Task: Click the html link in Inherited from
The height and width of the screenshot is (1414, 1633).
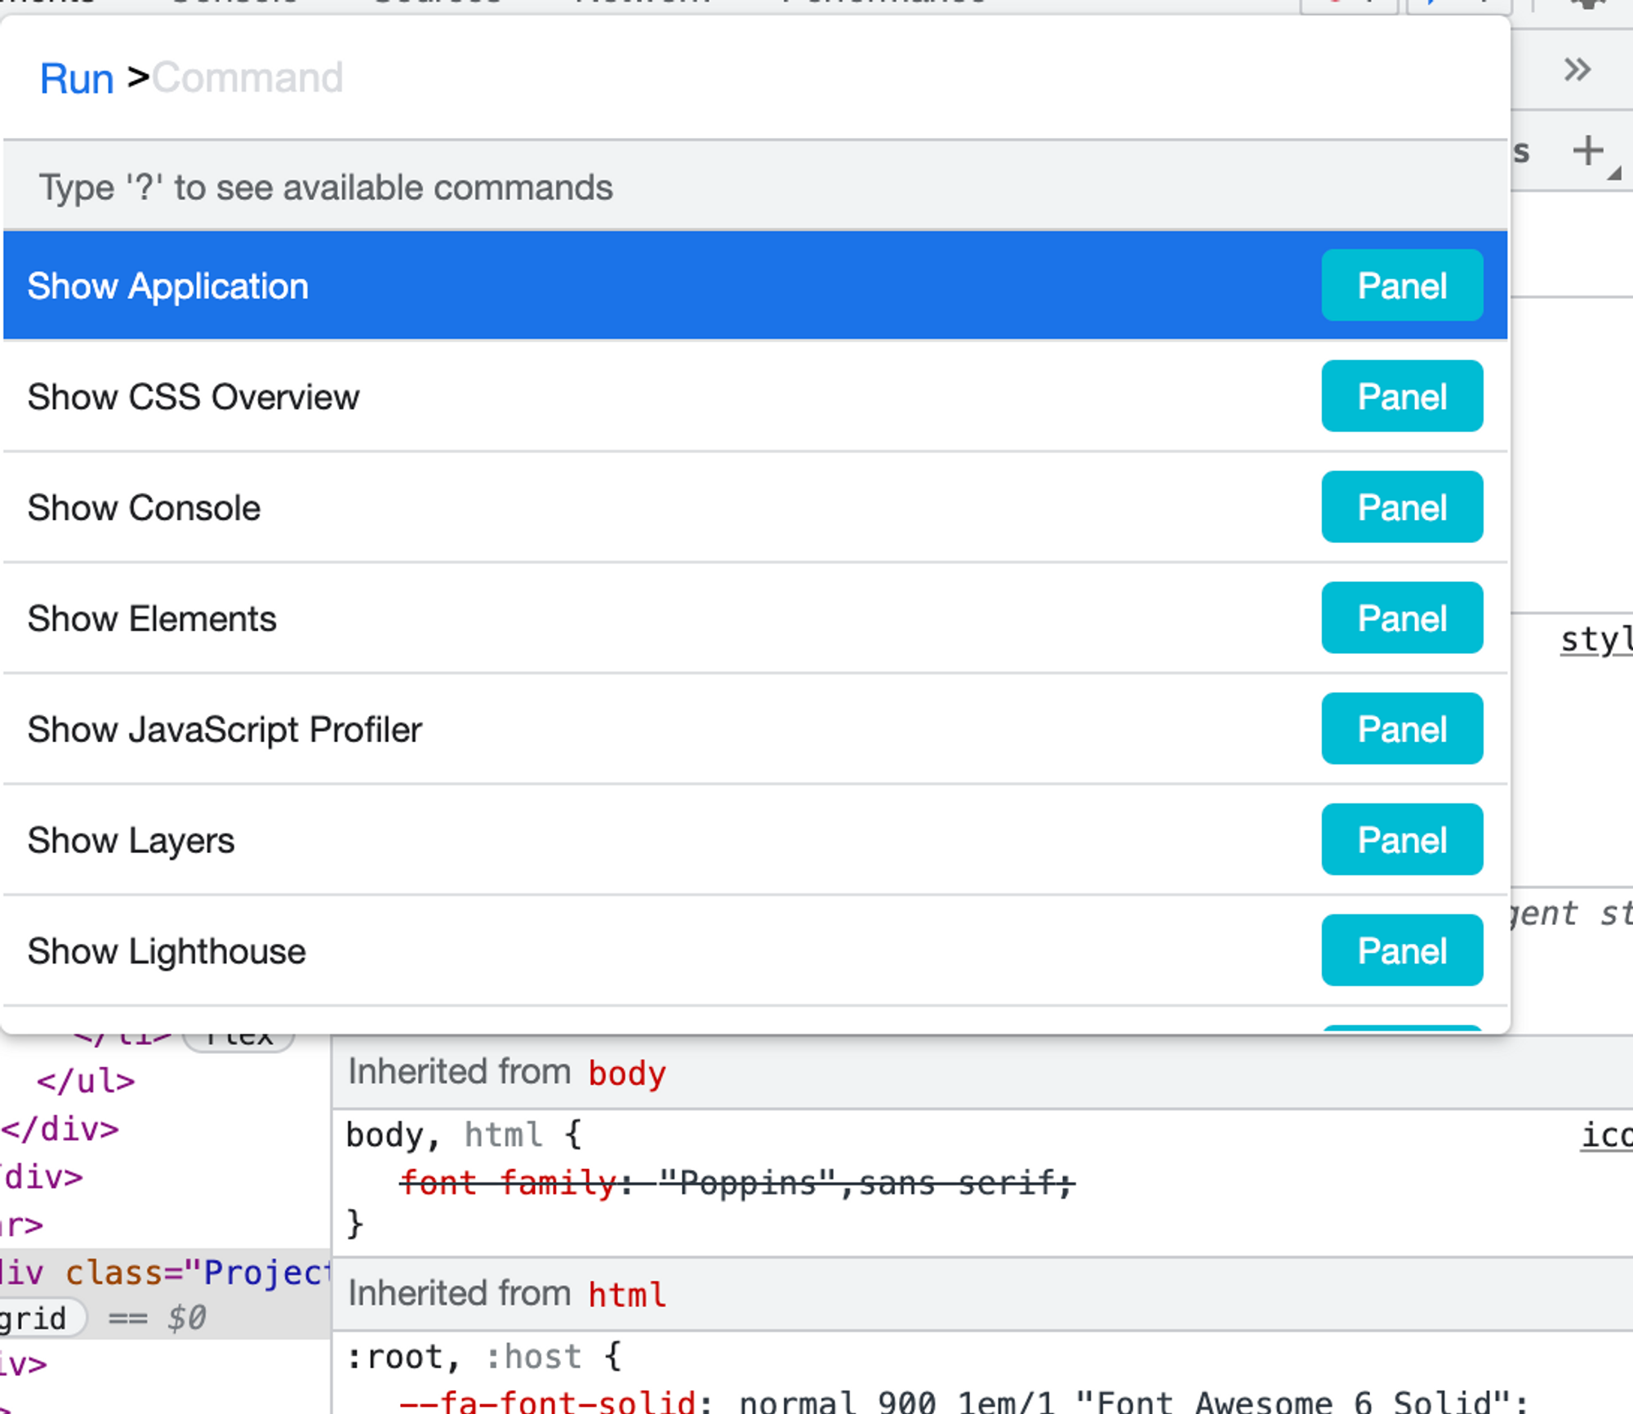Action: coord(626,1295)
